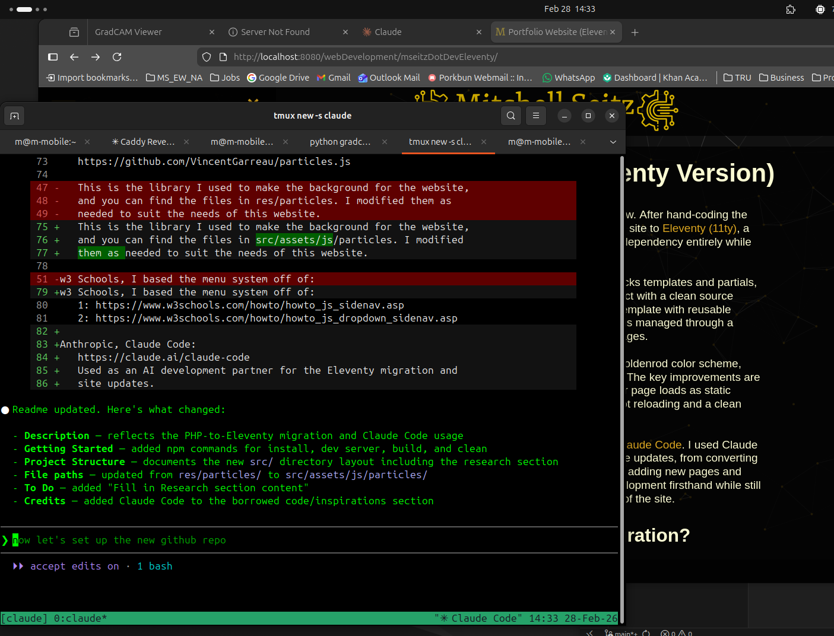Click the browser back arrow

click(74, 56)
